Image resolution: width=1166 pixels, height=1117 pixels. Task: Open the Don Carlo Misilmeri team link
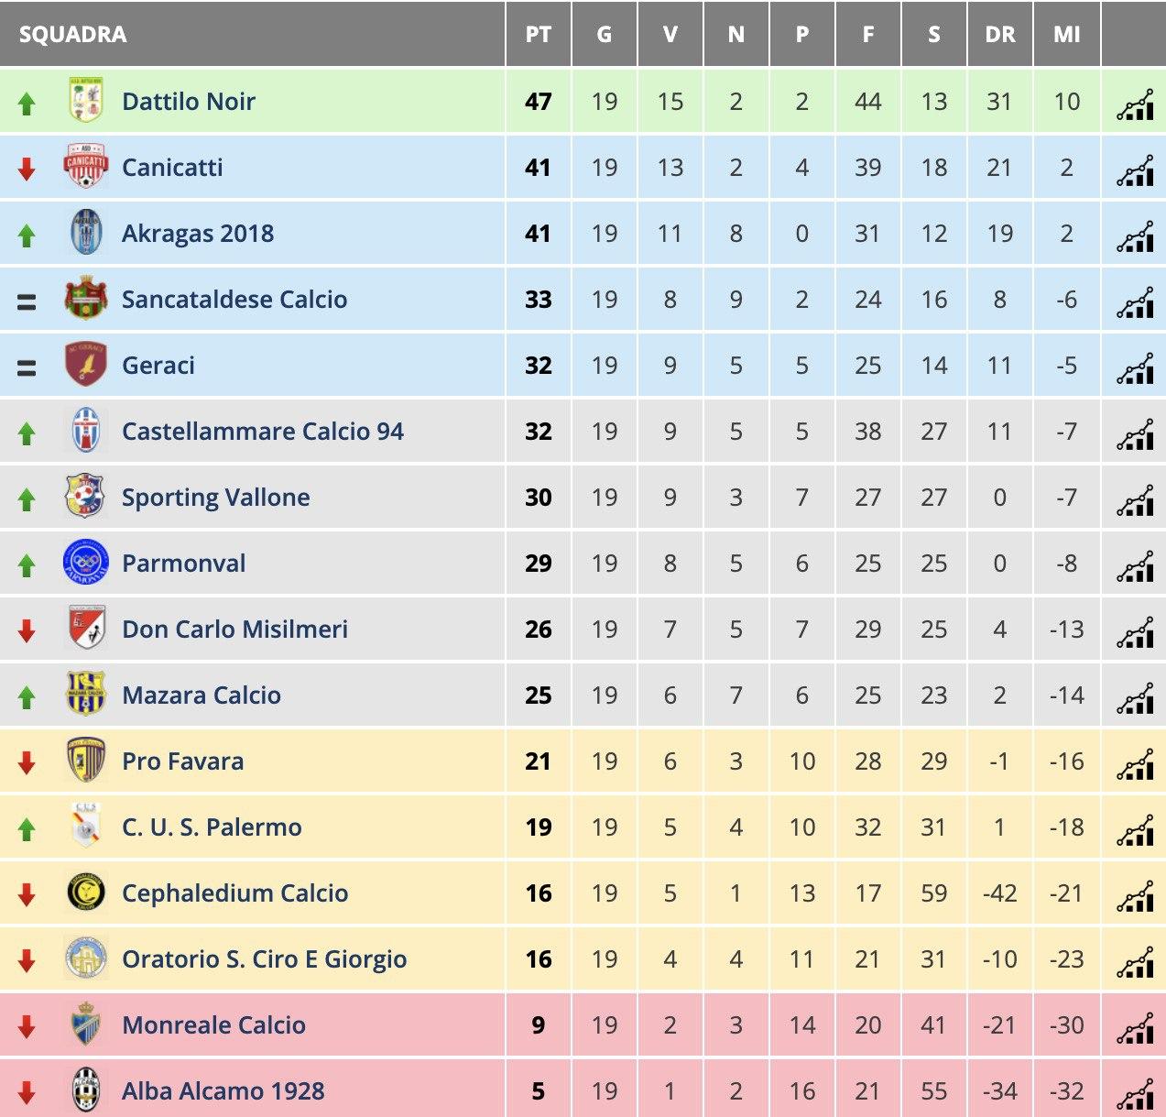(x=235, y=629)
